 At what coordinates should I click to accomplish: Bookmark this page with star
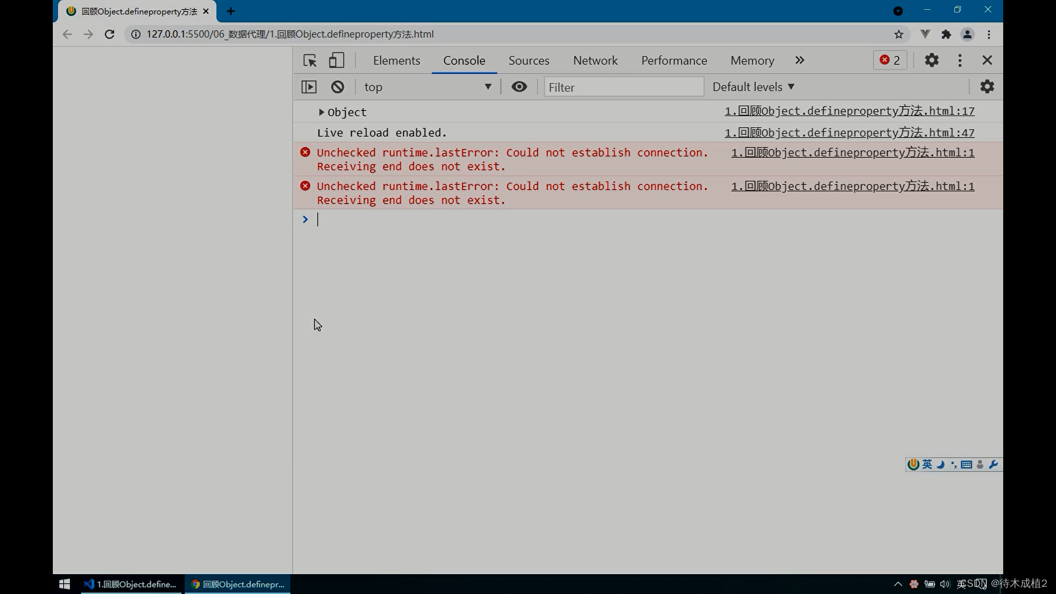click(x=899, y=34)
